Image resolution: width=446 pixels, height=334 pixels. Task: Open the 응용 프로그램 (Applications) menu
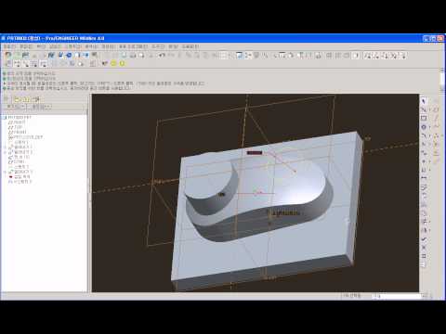134,46
